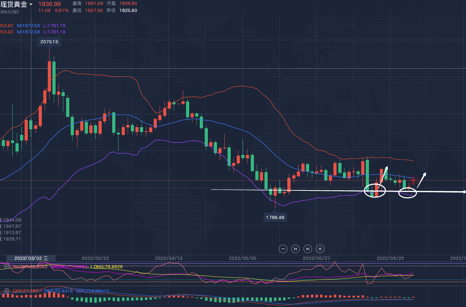
Task: Click the 现货黄金 instrument title
Action: tap(14, 4)
